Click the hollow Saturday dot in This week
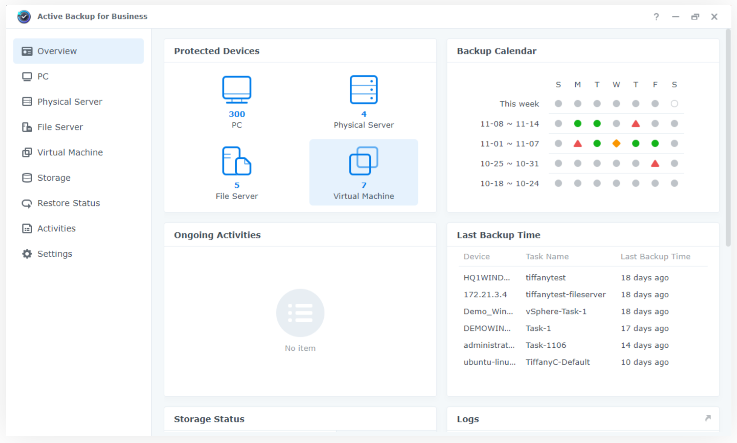 tap(675, 104)
